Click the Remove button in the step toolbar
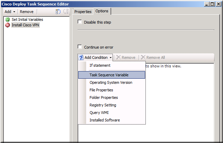 27,12
